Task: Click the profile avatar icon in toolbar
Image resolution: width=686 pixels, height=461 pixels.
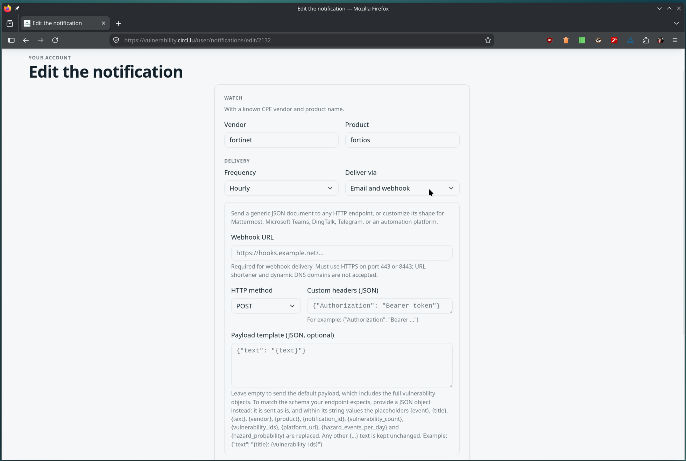Action: click(x=660, y=40)
